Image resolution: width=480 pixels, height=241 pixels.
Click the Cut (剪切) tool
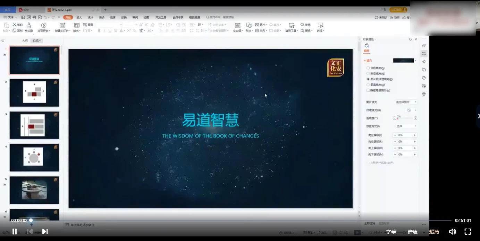pos(17,25)
